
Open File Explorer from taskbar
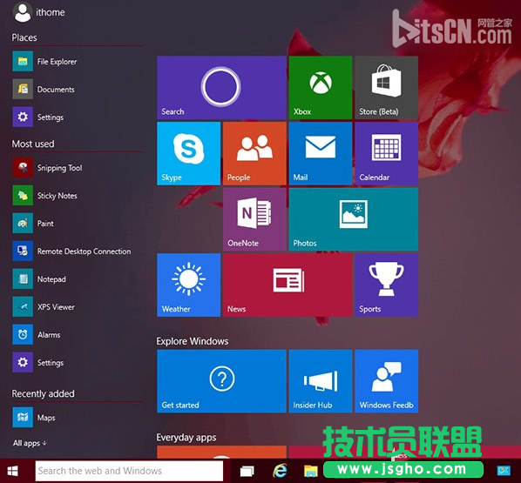coord(311,472)
